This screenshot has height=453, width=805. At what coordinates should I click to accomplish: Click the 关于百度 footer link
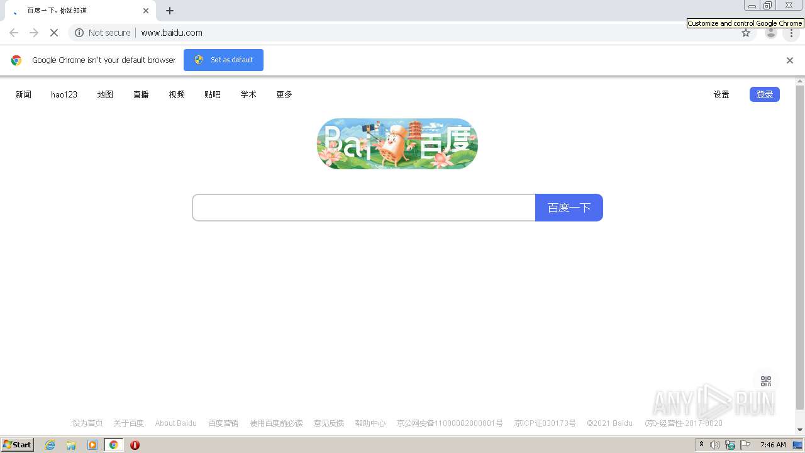click(x=129, y=423)
